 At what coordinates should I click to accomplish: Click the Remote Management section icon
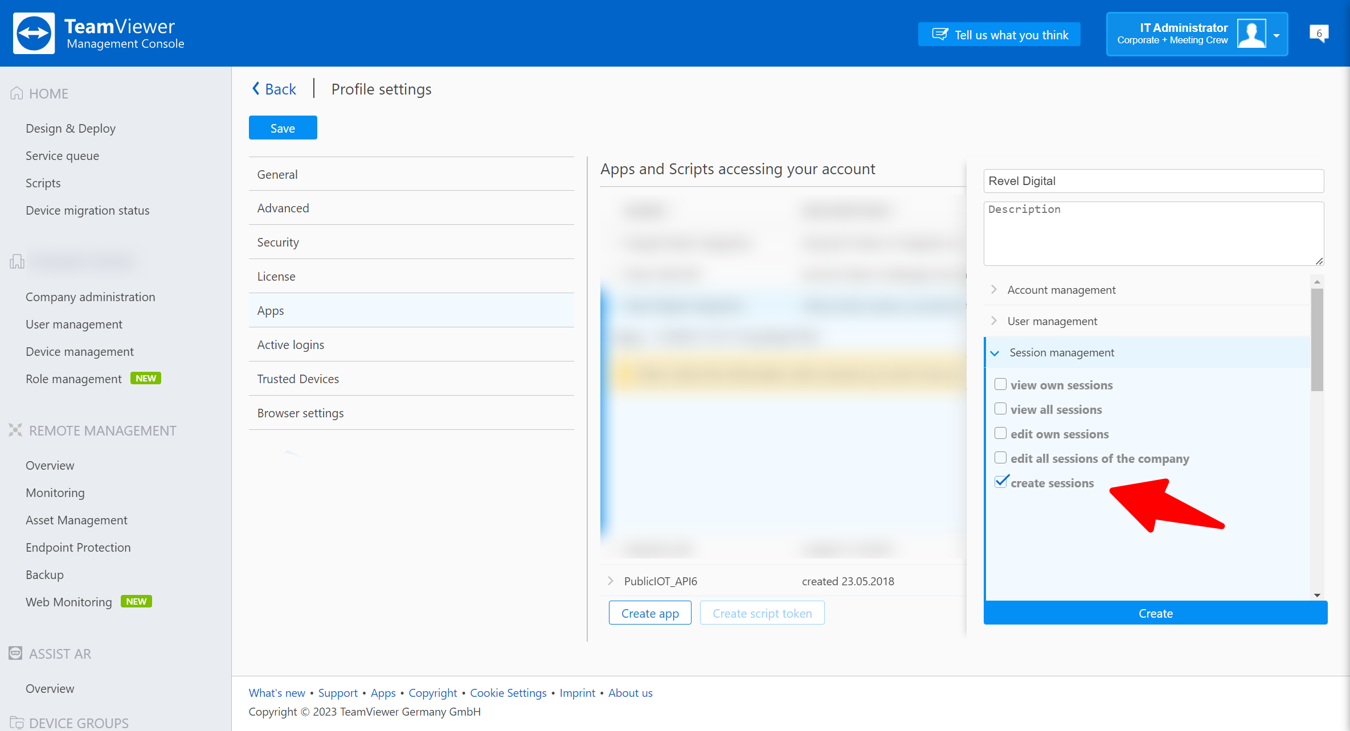tap(15, 430)
